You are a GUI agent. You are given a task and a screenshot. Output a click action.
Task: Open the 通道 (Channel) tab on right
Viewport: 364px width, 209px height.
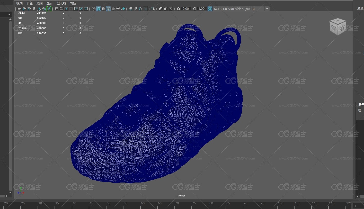360,8
